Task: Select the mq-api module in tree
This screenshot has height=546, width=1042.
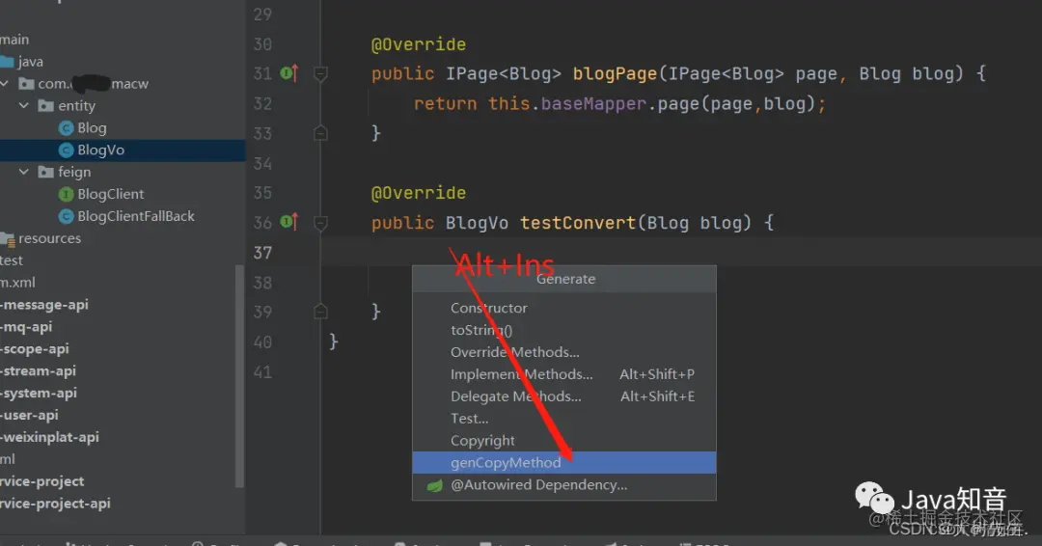Action: [26, 327]
